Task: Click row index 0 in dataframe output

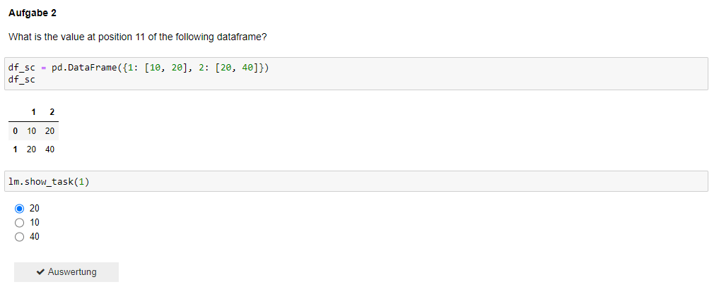Action: pos(15,131)
